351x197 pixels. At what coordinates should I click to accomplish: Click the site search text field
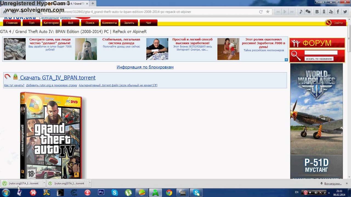click(321, 53)
